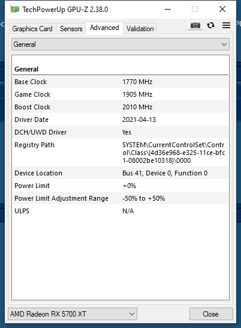Click the Close button

[211, 314]
